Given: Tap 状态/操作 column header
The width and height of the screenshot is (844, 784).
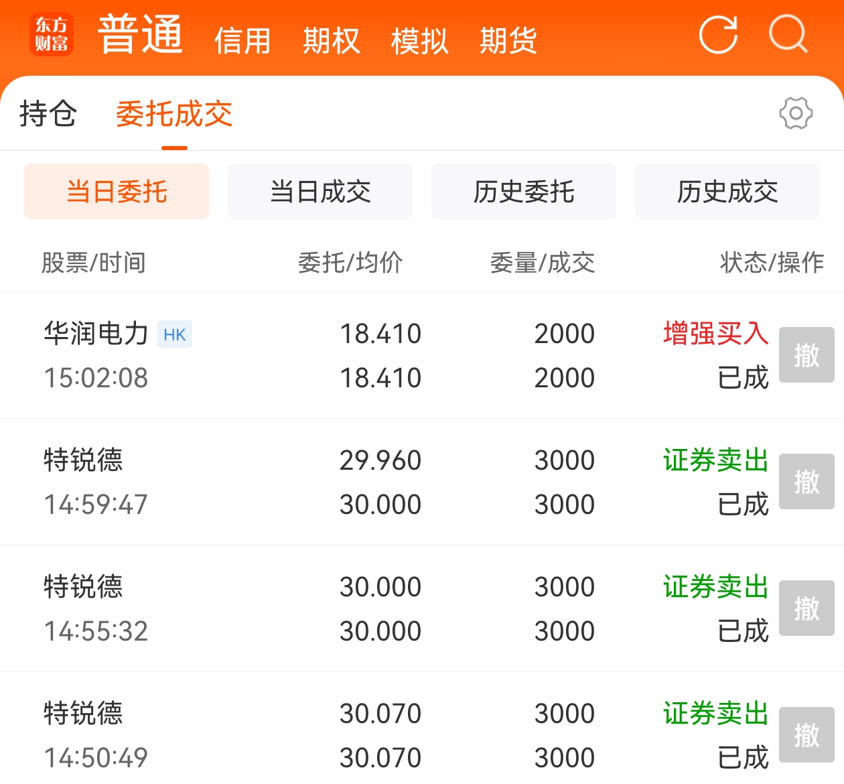Looking at the screenshot, I should click(772, 263).
